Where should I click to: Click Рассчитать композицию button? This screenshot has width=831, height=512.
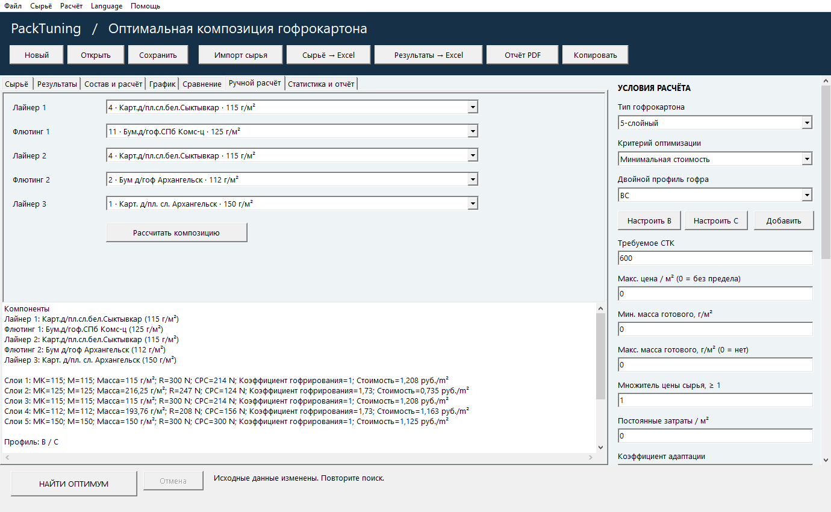(x=176, y=233)
